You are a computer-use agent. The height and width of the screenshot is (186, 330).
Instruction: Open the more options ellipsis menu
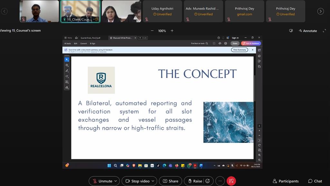tap(220, 181)
